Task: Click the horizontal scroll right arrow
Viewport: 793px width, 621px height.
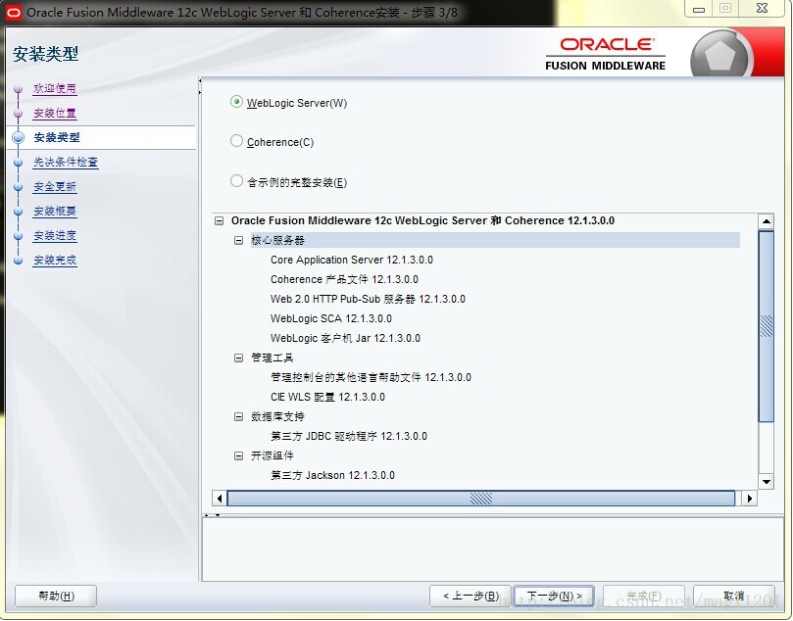Action: click(x=750, y=499)
